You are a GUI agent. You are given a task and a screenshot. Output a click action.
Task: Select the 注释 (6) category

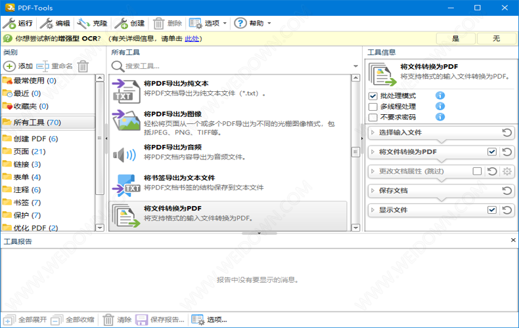49,190
